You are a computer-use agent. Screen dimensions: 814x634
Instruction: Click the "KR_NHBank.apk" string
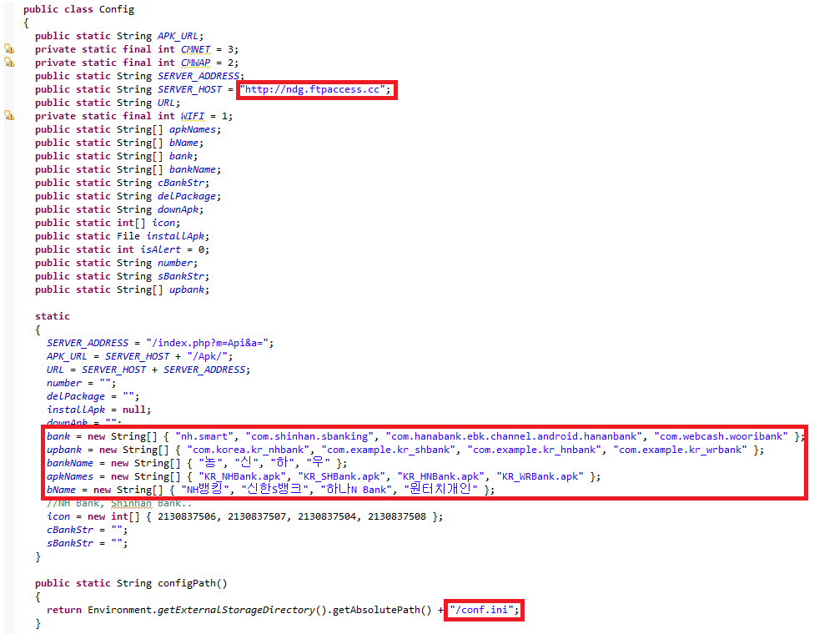click(x=242, y=476)
